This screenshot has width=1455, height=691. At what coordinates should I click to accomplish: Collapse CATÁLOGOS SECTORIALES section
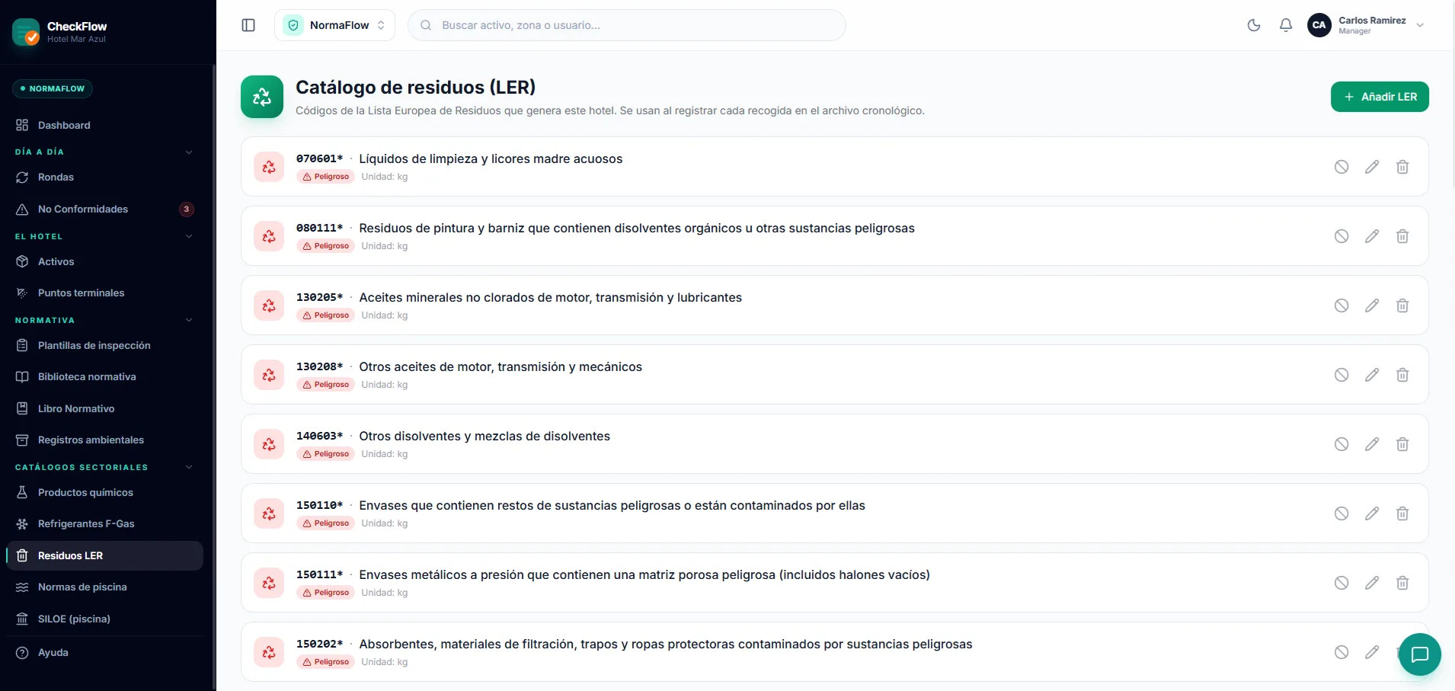(104, 467)
